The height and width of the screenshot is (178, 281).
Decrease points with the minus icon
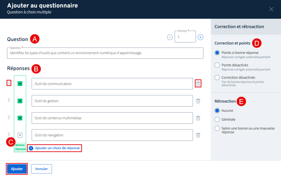tap(170, 37)
